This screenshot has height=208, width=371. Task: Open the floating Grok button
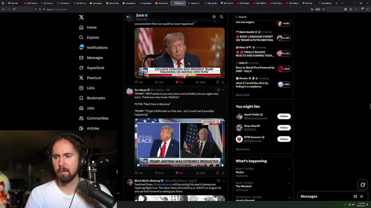click(363, 185)
